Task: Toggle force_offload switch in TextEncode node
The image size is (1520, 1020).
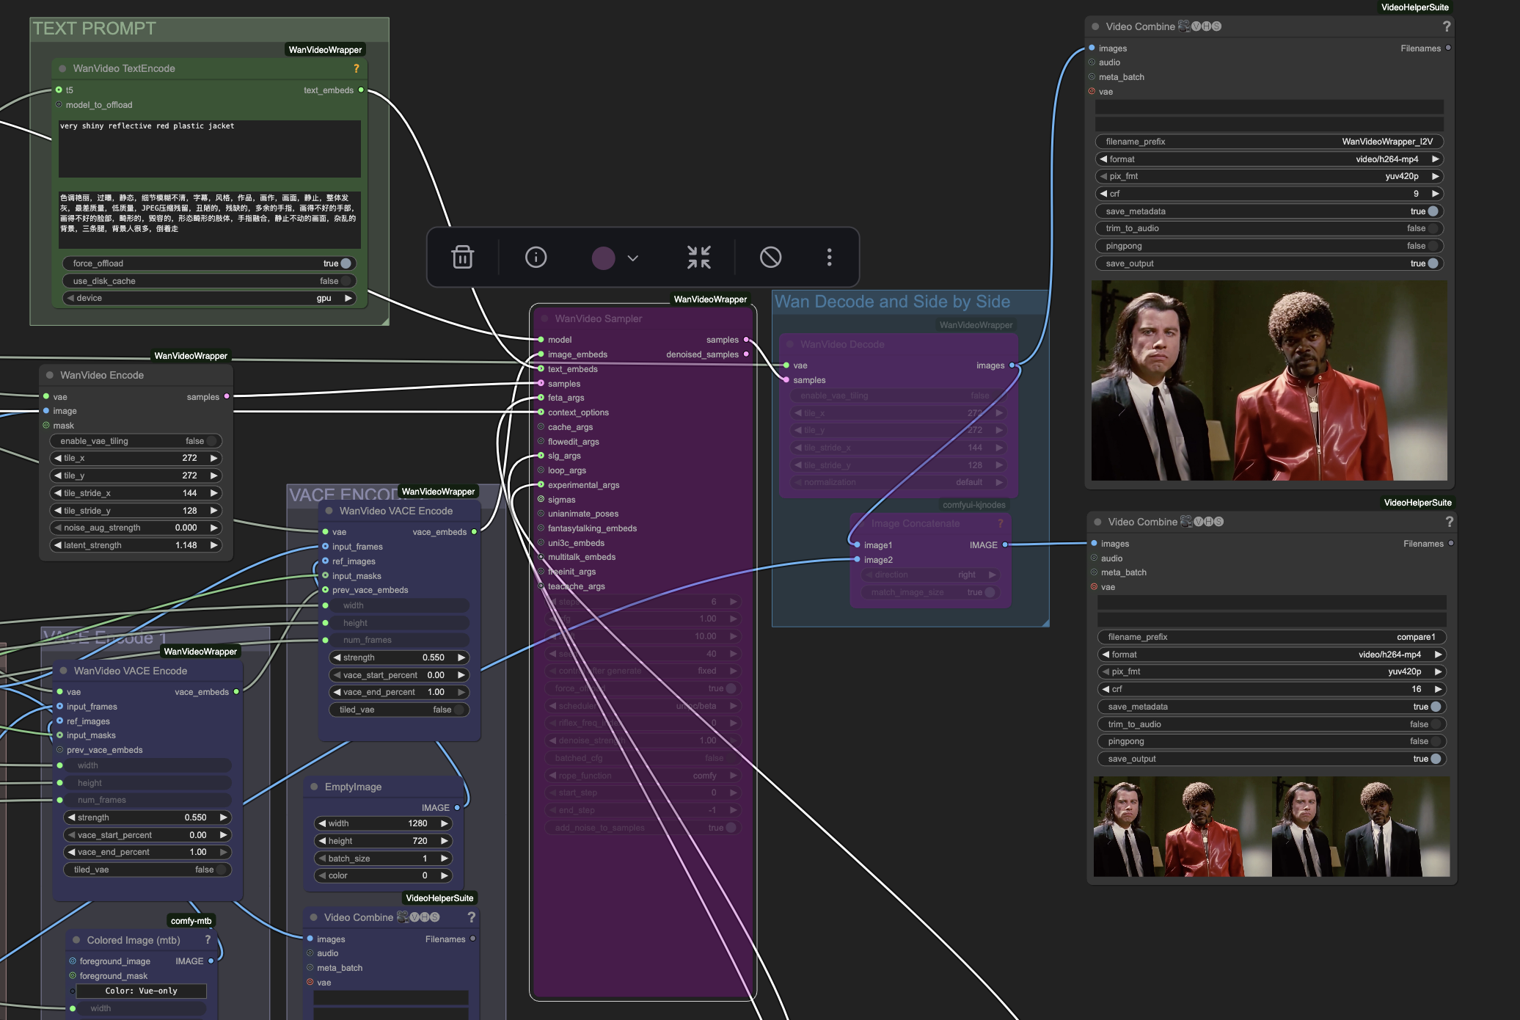Action: [x=346, y=263]
